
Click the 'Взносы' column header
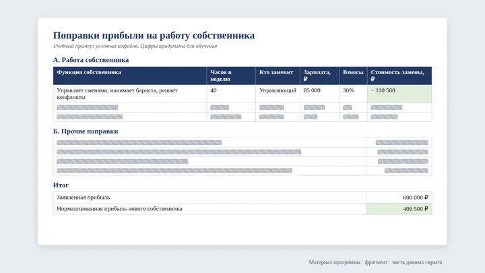click(353, 75)
